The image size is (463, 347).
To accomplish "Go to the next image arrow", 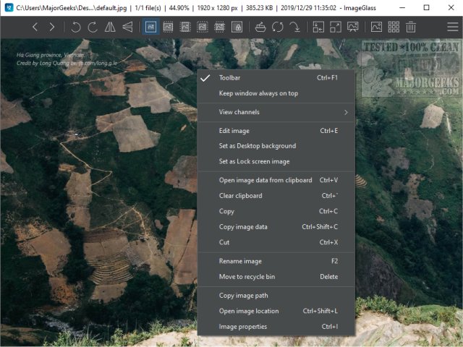I will 51,27.
